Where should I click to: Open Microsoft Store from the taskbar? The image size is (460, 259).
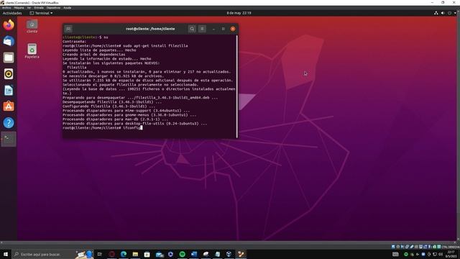tap(147, 254)
